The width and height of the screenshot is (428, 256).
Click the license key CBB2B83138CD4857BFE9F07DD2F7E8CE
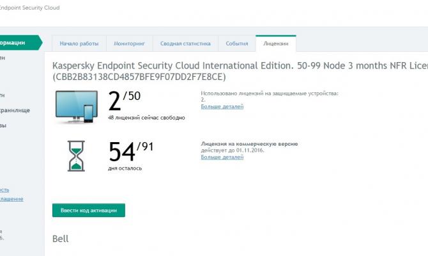(x=139, y=77)
